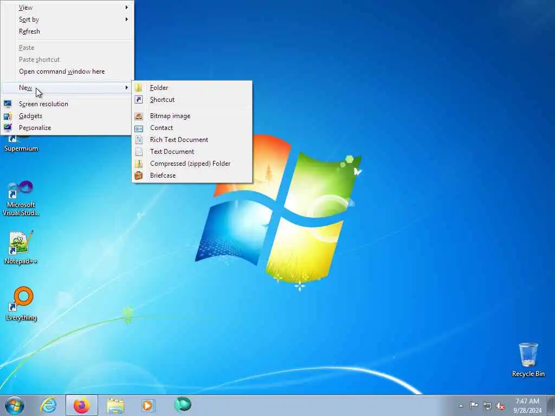Image resolution: width=555 pixels, height=416 pixels.
Task: Open the New submenu entry
Action: tap(67, 88)
